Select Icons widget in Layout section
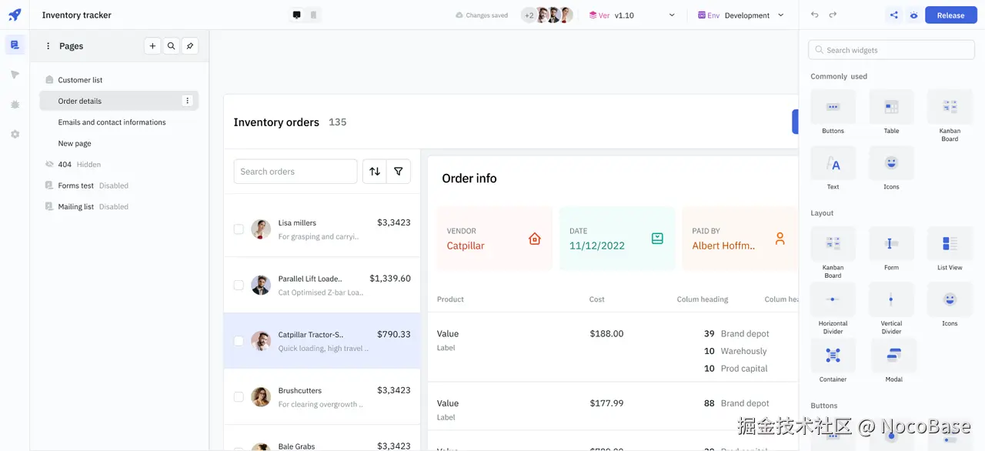The image size is (985, 451). pyautogui.click(x=950, y=305)
